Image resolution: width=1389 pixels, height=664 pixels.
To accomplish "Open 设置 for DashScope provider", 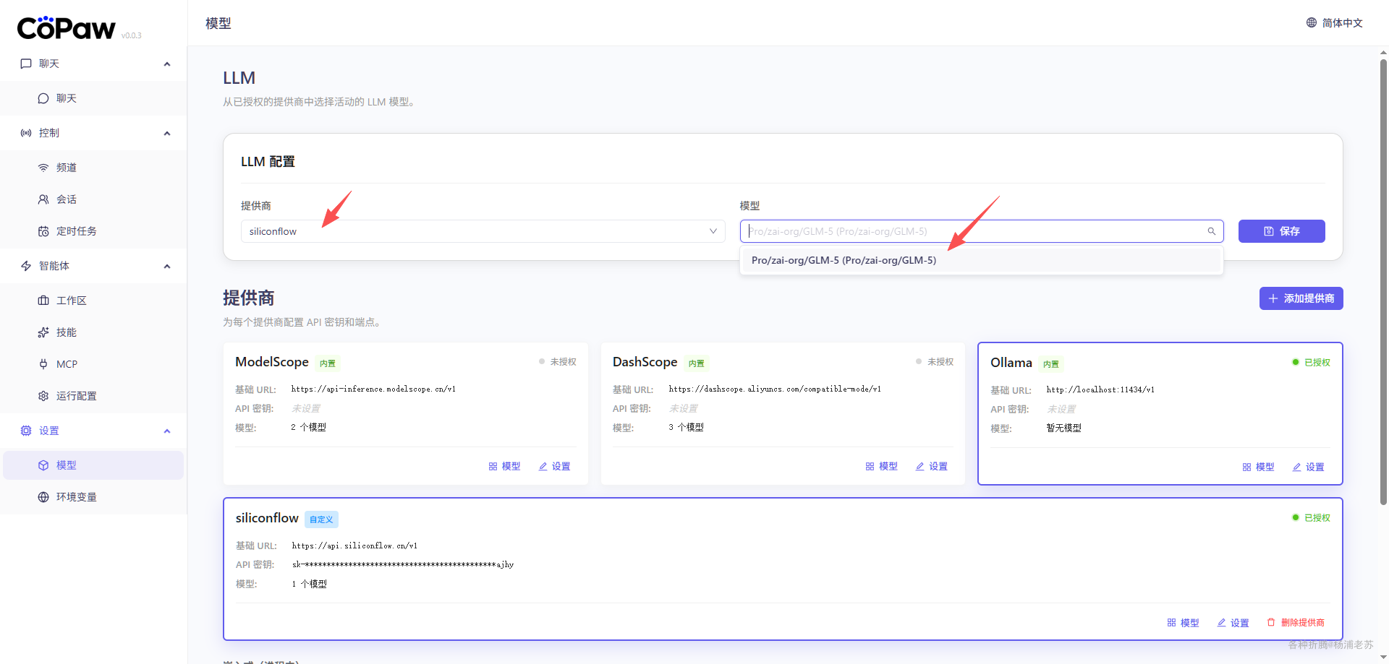I will click(932, 466).
